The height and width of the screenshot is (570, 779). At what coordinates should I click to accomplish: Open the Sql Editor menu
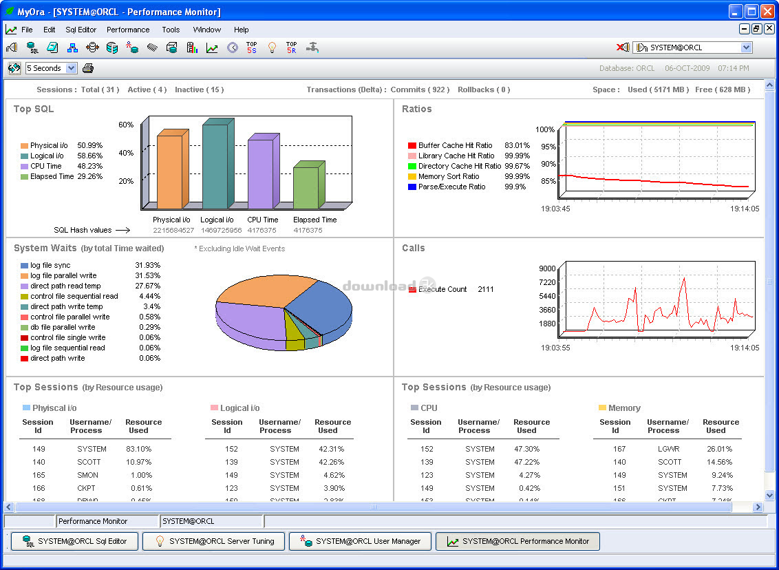81,30
